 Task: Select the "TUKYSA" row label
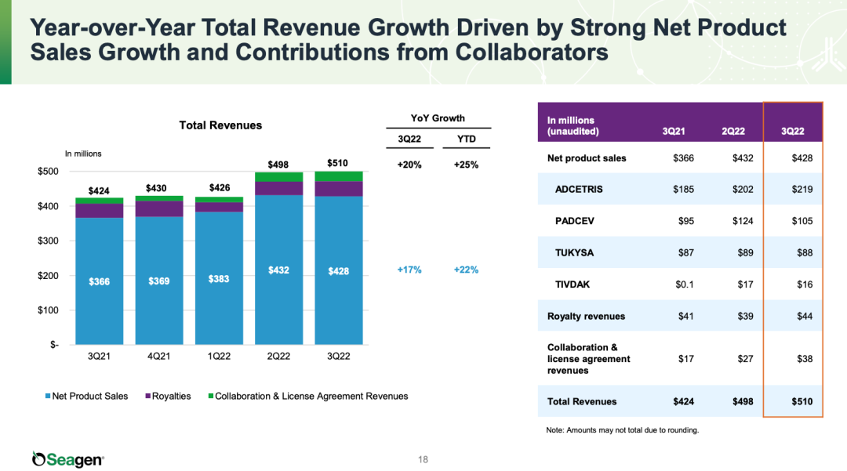pos(574,253)
